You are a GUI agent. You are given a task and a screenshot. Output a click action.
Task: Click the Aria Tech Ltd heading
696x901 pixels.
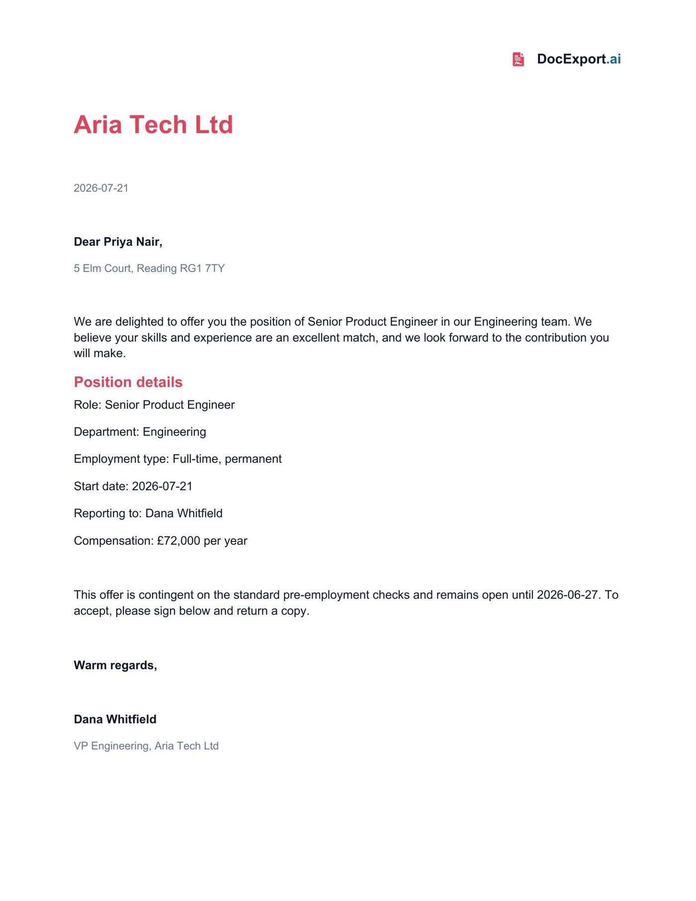tap(153, 124)
